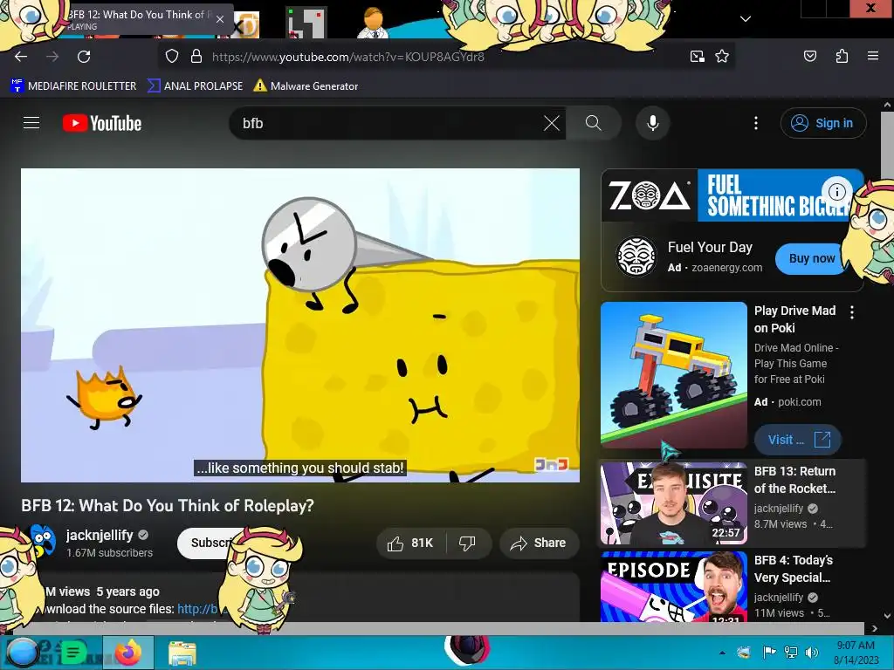Run the search with the magnifier button
Viewport: 894px width, 670px height.
(593, 123)
